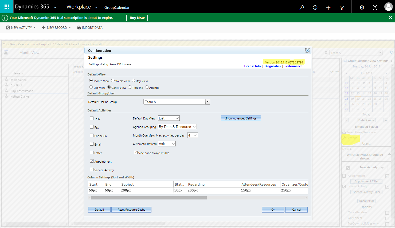Toggle Side pane always visible checkbox

(136, 153)
